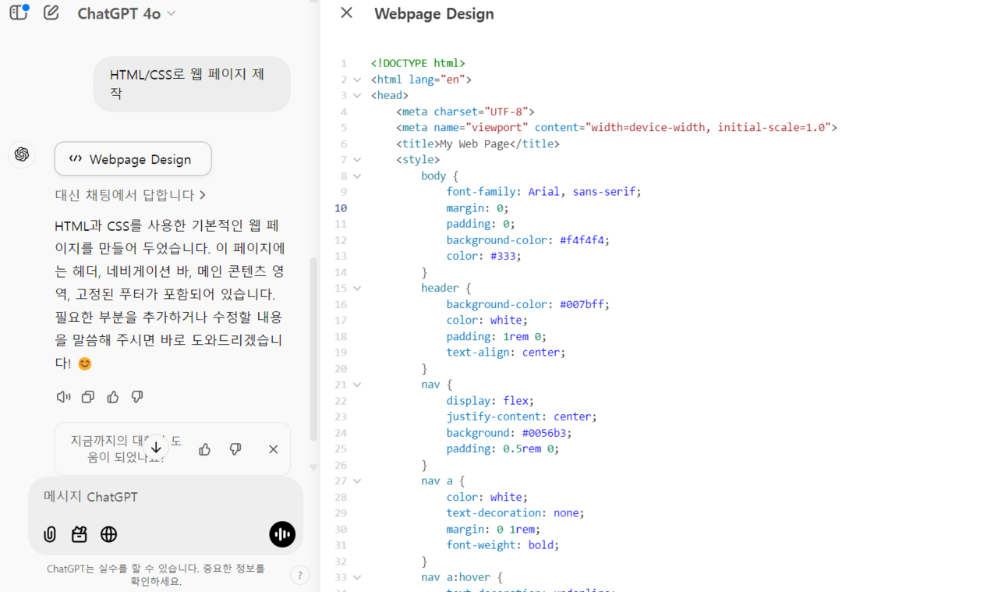The image size is (998, 592).
Task: Start voice mode with waveform button
Action: pyautogui.click(x=282, y=534)
